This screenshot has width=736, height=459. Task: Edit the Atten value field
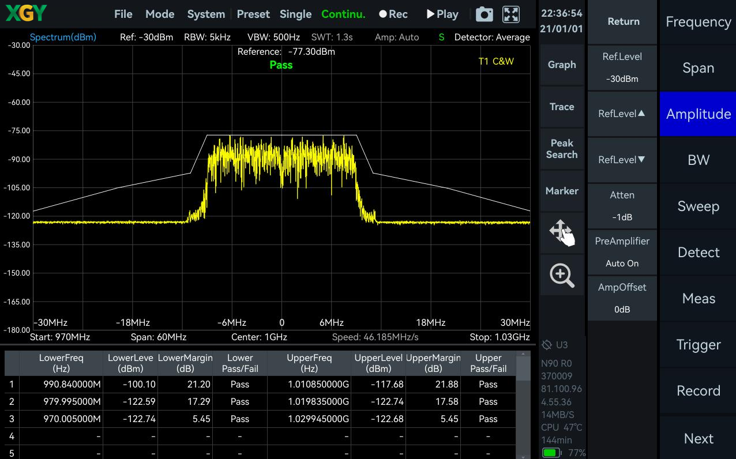pos(622,206)
